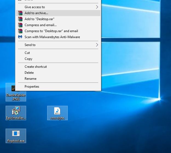The width and height of the screenshot is (171, 153).
Task: Select Cut from the context menu
Action: 27,53
